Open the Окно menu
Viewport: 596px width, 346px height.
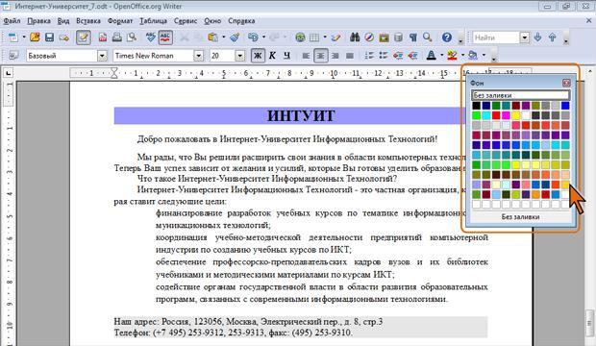click(212, 21)
